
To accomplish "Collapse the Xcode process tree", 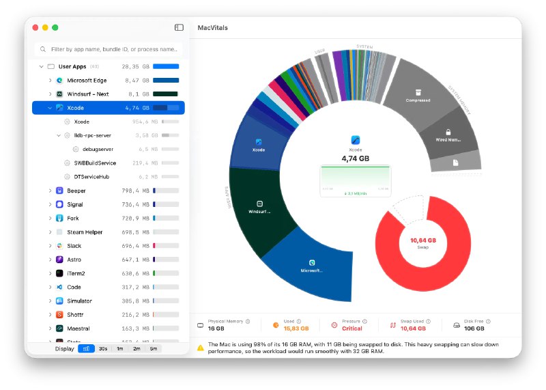I will pos(50,108).
